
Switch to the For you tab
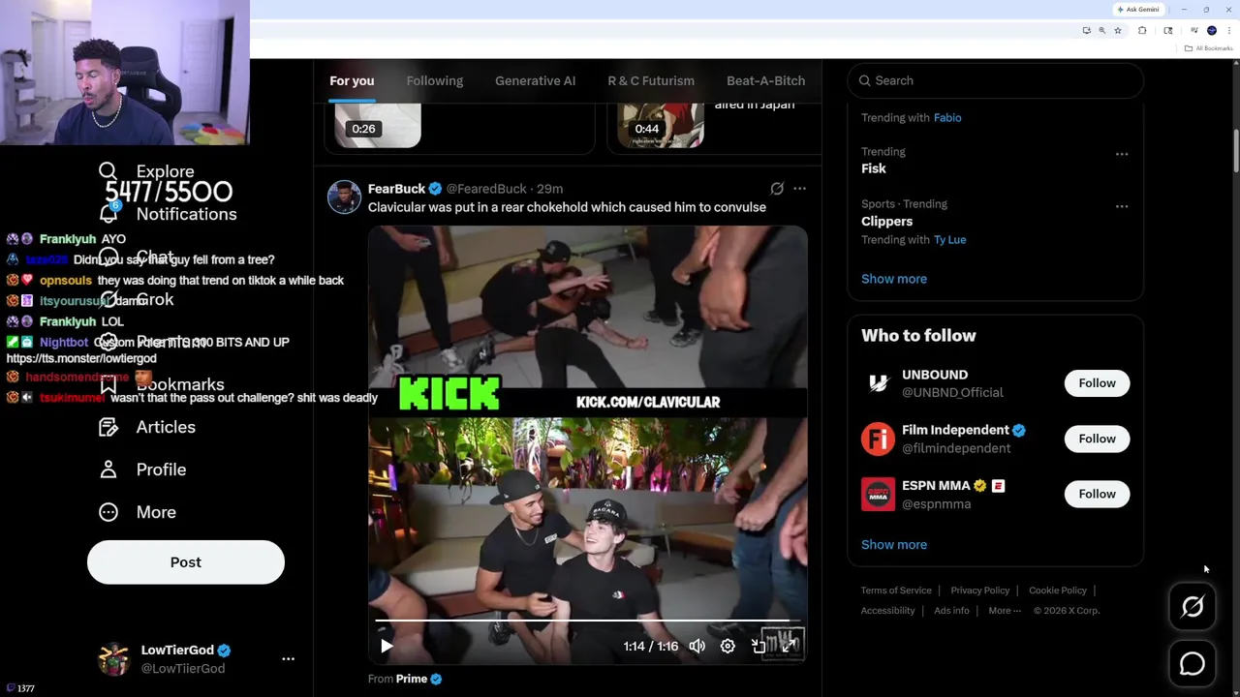tap(352, 80)
